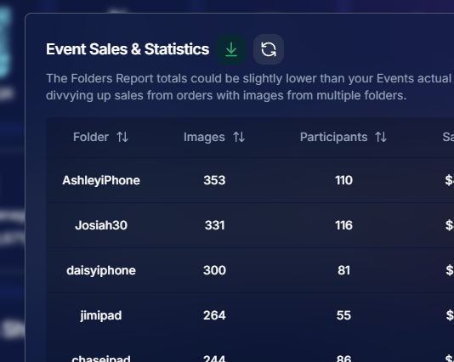Download the Event Sales report
This screenshot has height=362, width=454.
(231, 49)
